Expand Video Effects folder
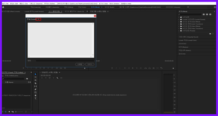The height and width of the screenshot is (116, 218). pos(179,26)
